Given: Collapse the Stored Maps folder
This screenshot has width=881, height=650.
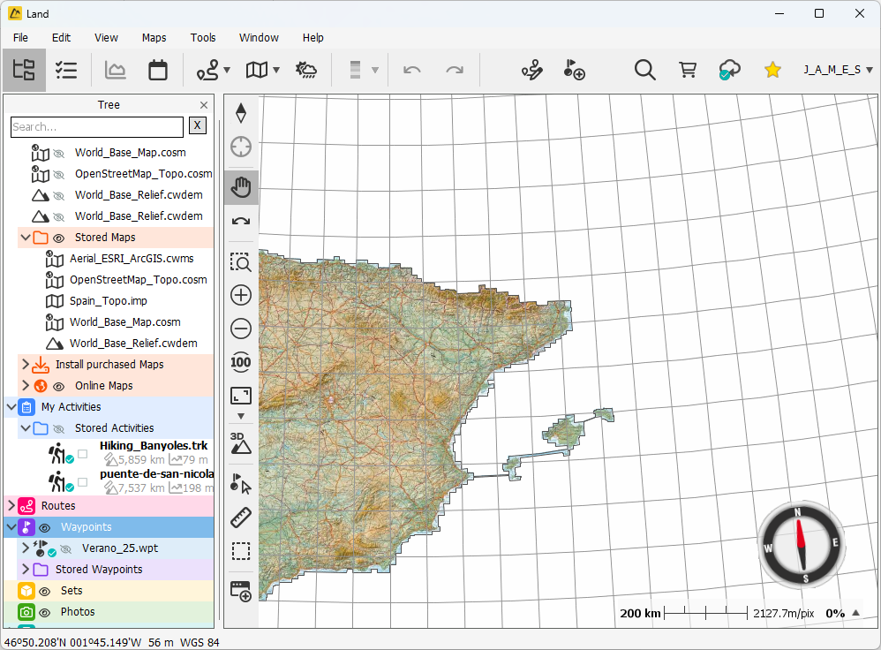Looking at the screenshot, I should (x=24, y=238).
